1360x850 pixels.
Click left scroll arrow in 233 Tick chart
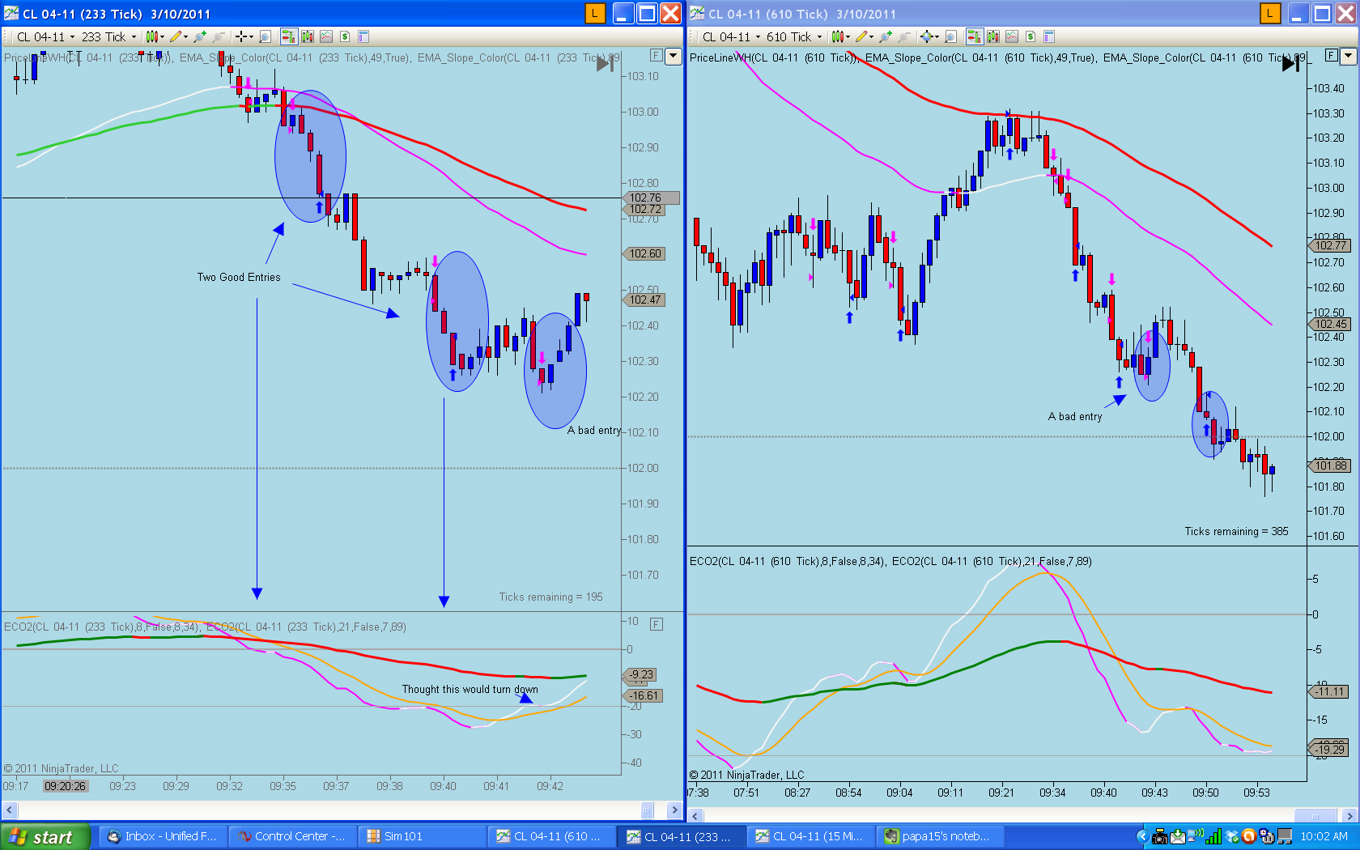(x=10, y=810)
